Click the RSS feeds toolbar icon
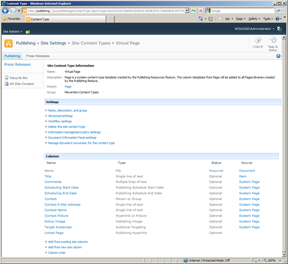 pyautogui.click(x=211, y=19)
